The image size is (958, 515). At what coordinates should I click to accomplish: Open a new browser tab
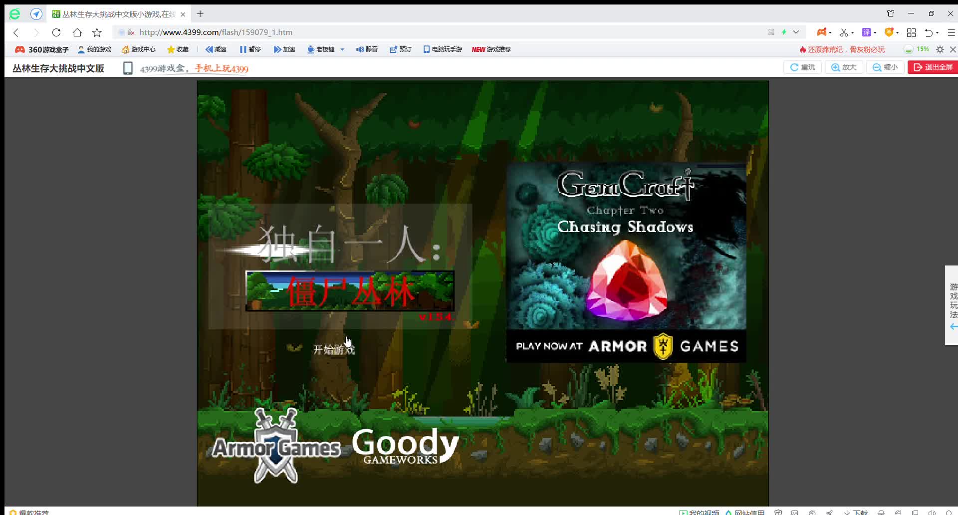tap(200, 14)
